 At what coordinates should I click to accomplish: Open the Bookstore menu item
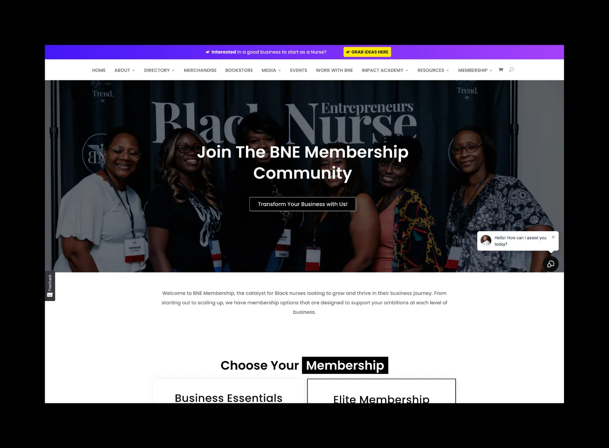coord(239,70)
